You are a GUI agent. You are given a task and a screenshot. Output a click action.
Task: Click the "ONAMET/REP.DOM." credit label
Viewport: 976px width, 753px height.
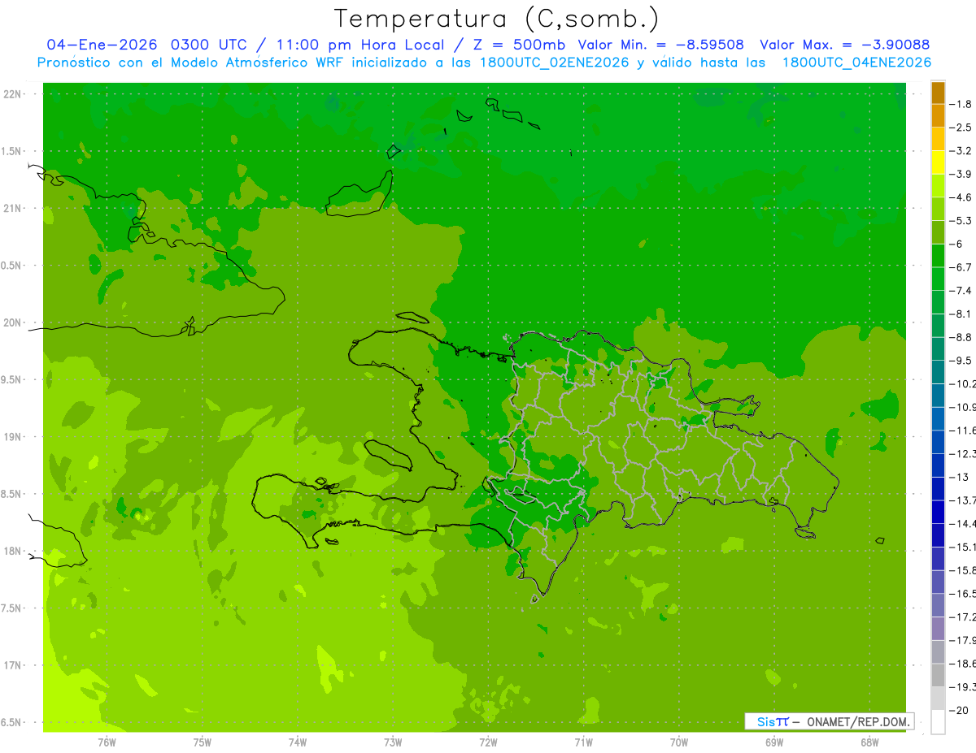(x=856, y=721)
